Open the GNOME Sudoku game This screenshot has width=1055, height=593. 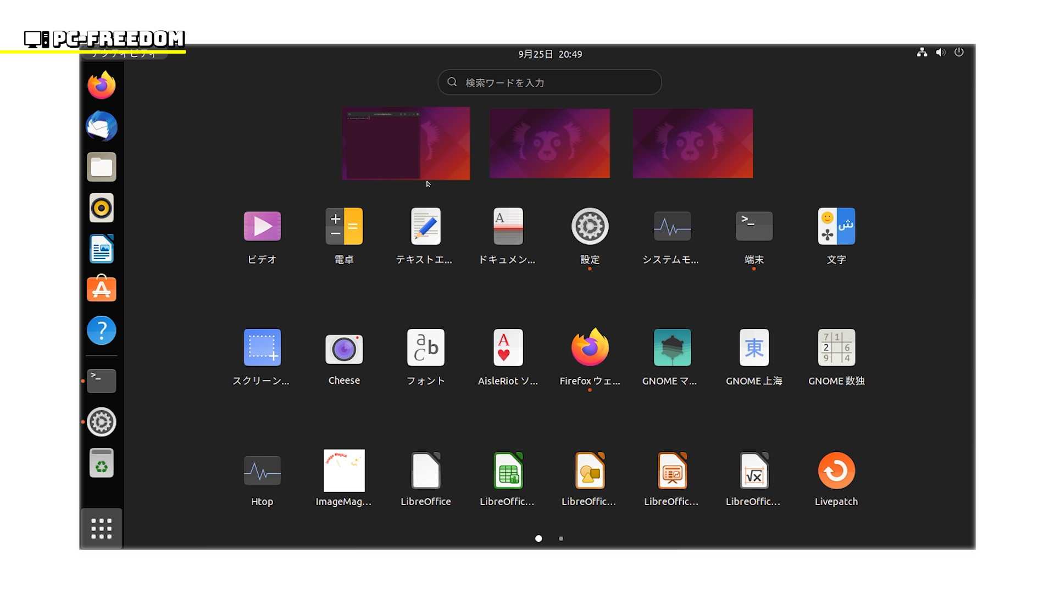[836, 348]
